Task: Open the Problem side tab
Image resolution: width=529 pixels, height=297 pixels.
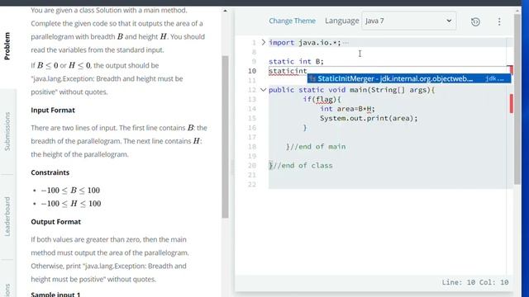Action: (x=7, y=46)
